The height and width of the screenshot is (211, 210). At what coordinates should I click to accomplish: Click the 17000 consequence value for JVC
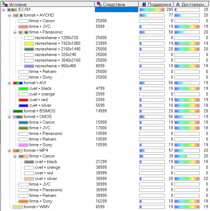101,128
